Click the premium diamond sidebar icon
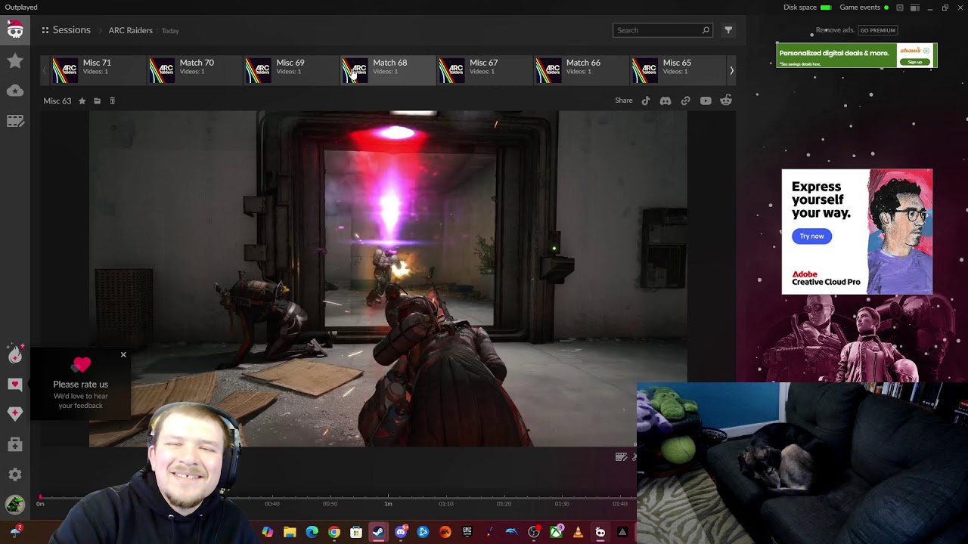The width and height of the screenshot is (968, 544). coord(14,413)
